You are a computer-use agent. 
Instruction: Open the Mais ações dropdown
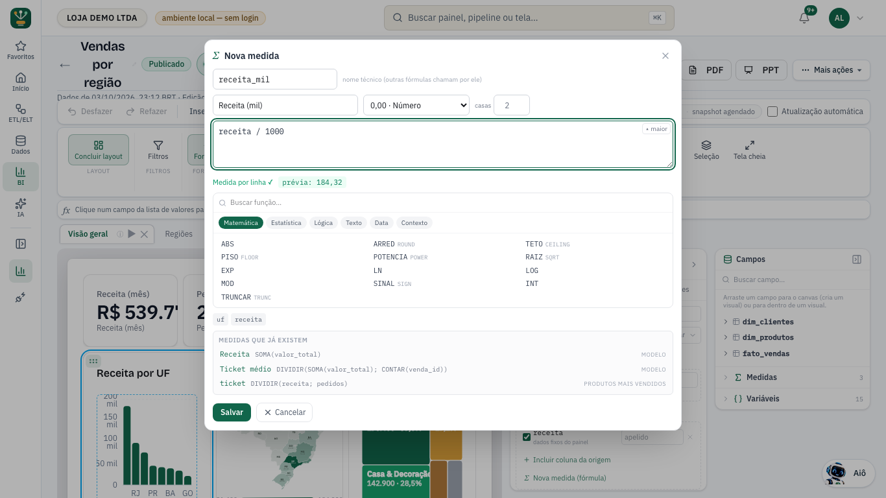point(832,70)
